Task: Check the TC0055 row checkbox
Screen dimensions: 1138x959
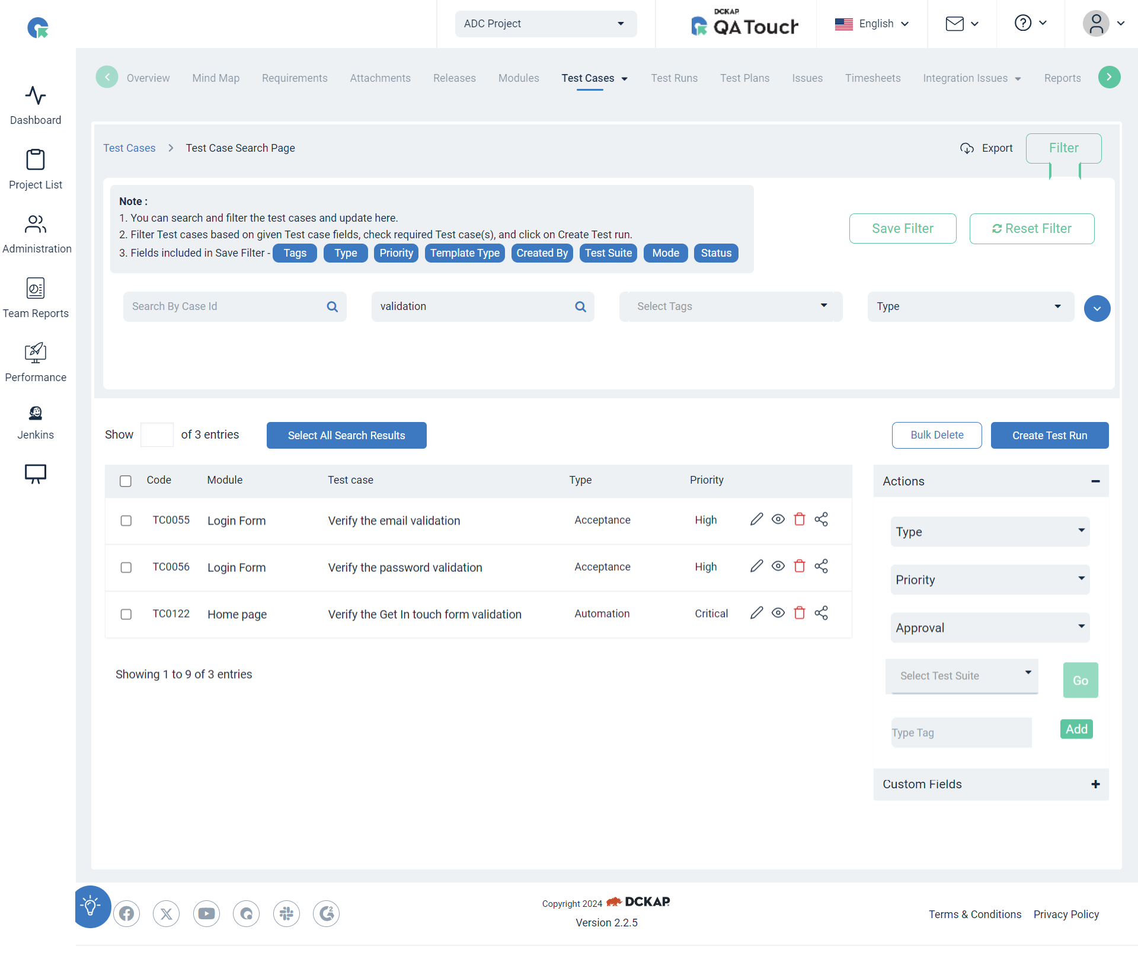Action: 126,520
